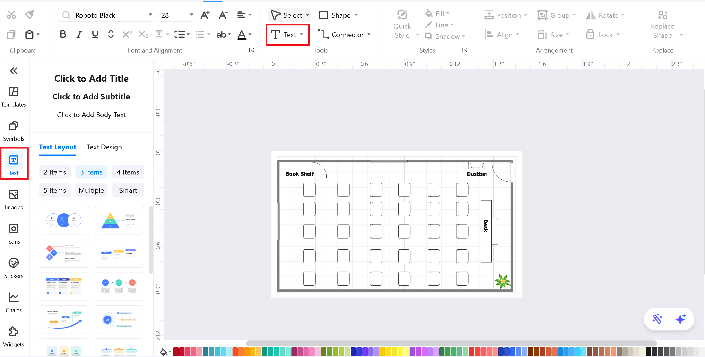Click the Cut scissors icon
Viewport: 705px width, 357px height.
click(11, 15)
